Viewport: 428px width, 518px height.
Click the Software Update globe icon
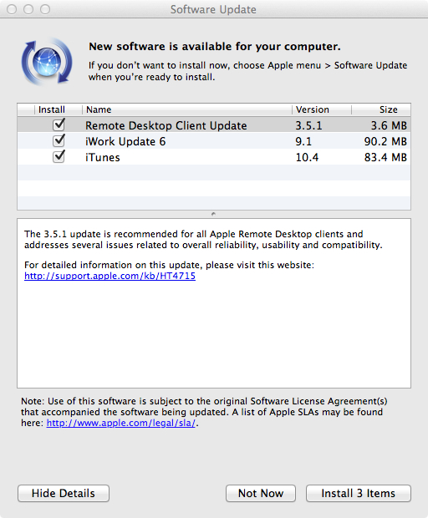tap(47, 62)
